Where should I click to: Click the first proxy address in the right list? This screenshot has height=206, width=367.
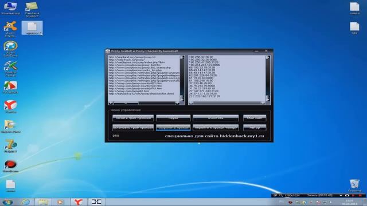[201, 57]
